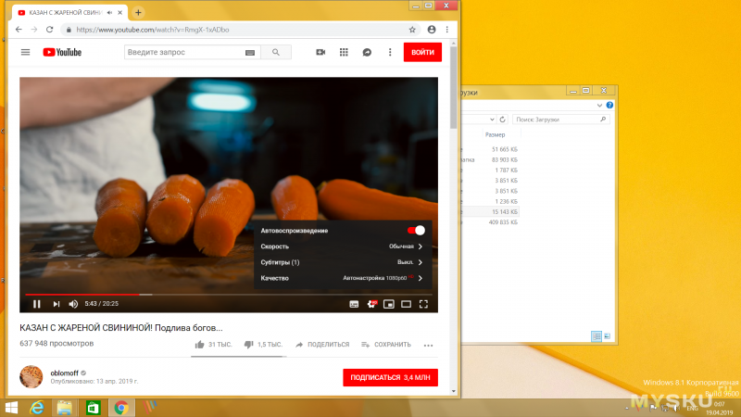The height and width of the screenshot is (417, 741).
Task: Turn off the Autoplay switch
Action: coord(416,230)
